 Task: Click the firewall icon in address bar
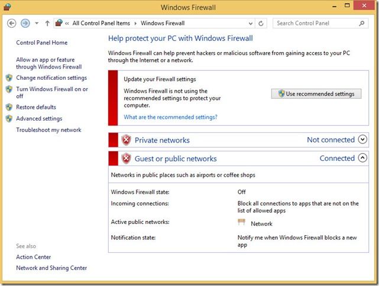59,23
